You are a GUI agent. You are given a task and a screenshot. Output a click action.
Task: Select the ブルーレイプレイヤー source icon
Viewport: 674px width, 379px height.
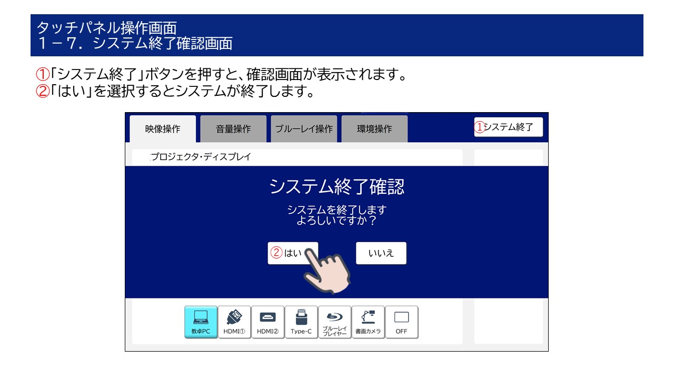(334, 322)
